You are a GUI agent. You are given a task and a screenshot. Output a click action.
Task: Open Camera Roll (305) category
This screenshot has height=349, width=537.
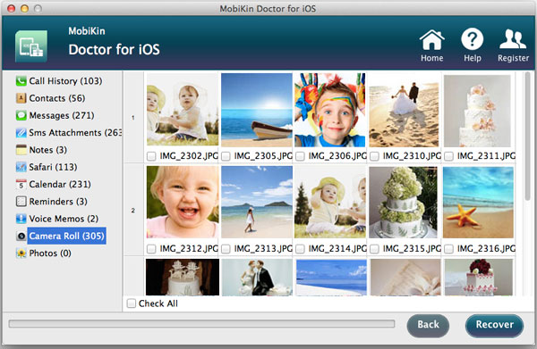coord(66,236)
